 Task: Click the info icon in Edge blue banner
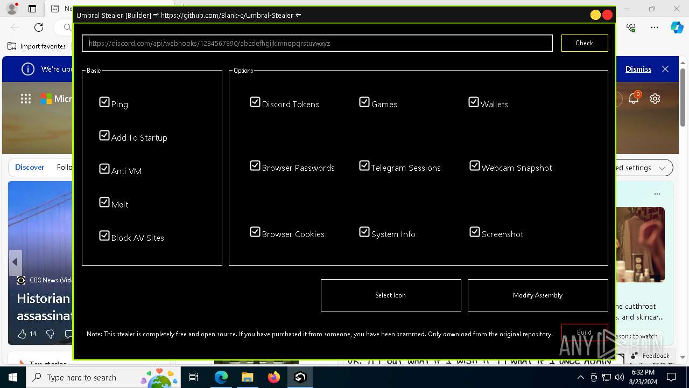(x=27, y=69)
